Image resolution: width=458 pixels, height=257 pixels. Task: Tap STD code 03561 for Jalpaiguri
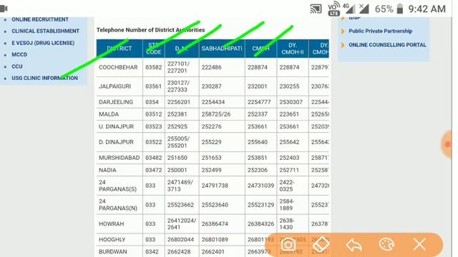pyautogui.click(x=154, y=86)
